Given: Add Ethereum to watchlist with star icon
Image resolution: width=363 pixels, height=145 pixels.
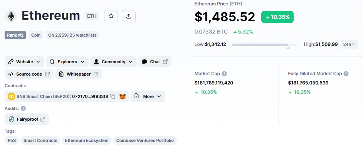Looking at the screenshot, I should pos(111,16).
